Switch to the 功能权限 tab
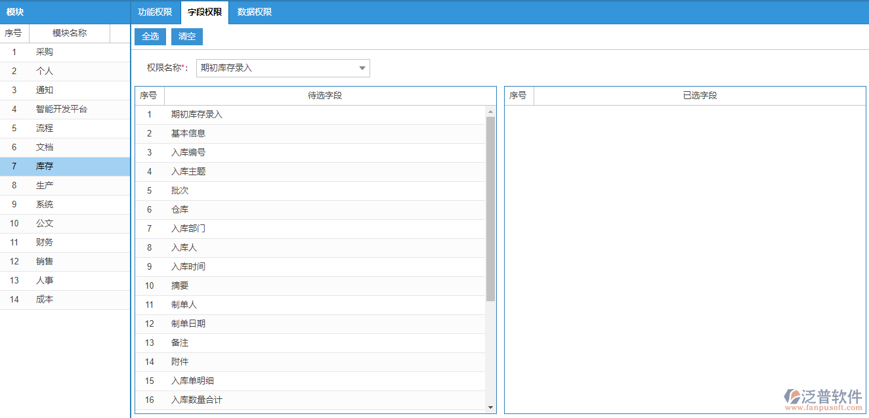The image size is (869, 418). [x=154, y=12]
